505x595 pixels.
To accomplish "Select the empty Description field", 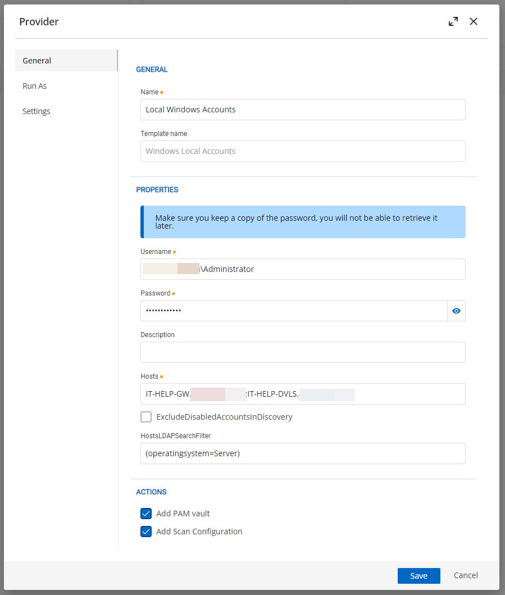I will 303,352.
